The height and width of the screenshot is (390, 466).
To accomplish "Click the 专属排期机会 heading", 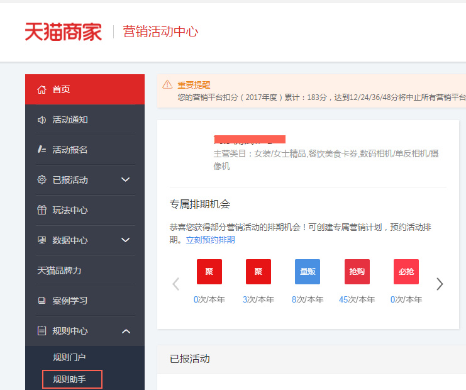I will [x=200, y=204].
